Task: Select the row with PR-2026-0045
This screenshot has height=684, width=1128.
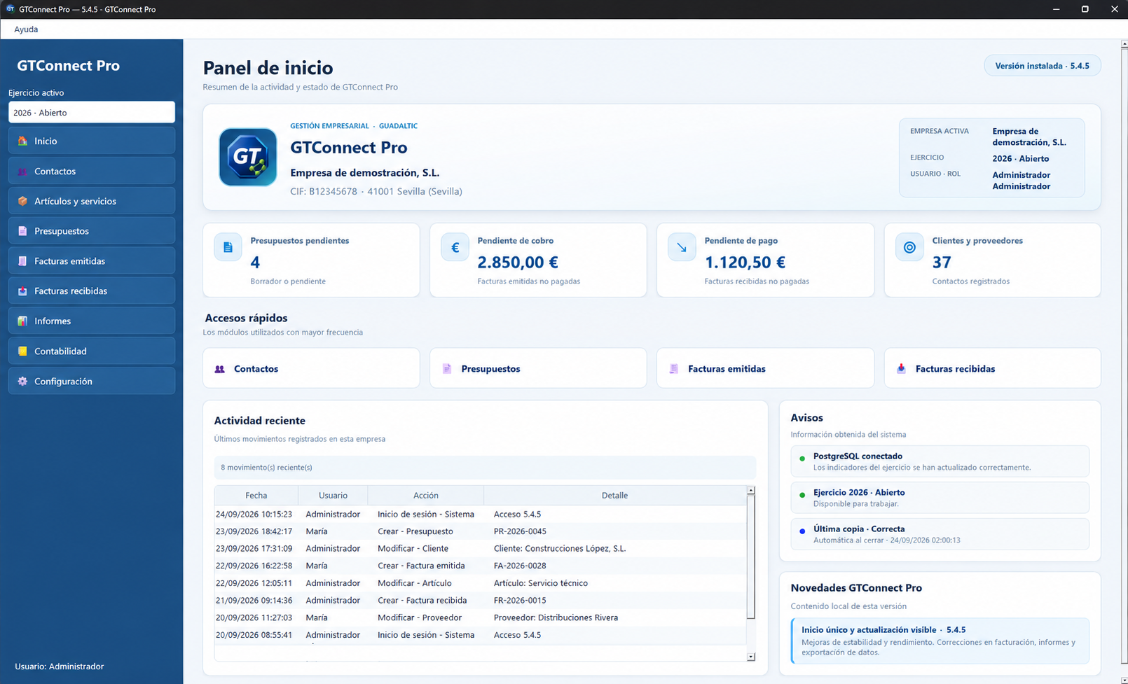Action: pyautogui.click(x=481, y=531)
